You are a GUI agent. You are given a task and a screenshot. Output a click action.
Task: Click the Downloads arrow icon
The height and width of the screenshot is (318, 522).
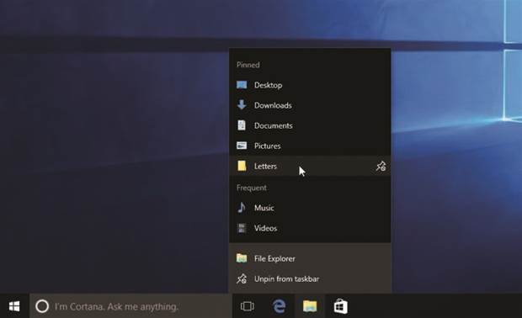click(x=242, y=105)
